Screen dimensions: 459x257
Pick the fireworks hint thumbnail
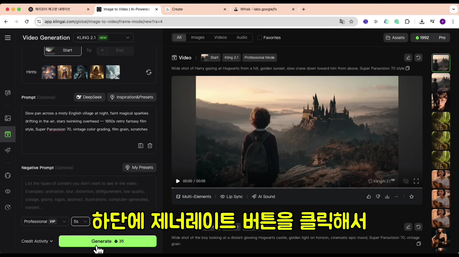point(48,72)
